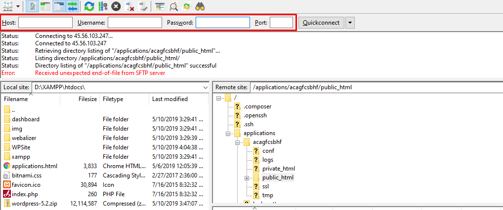
Task: Open the Site Manager dropdown arrow
Action: tap(17, 6)
